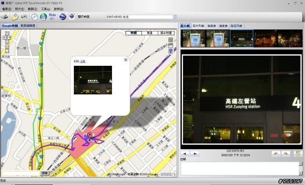305x185 pixels.
Task: Click the open folder toolbar icon
Action: 15,17
